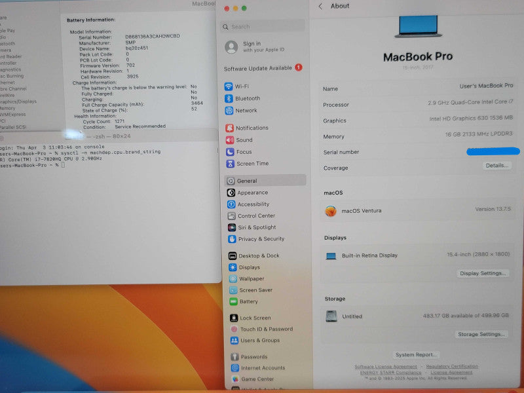This screenshot has width=524, height=393.
Task: Open Siri & Spotlight icon
Action: [x=232, y=227]
